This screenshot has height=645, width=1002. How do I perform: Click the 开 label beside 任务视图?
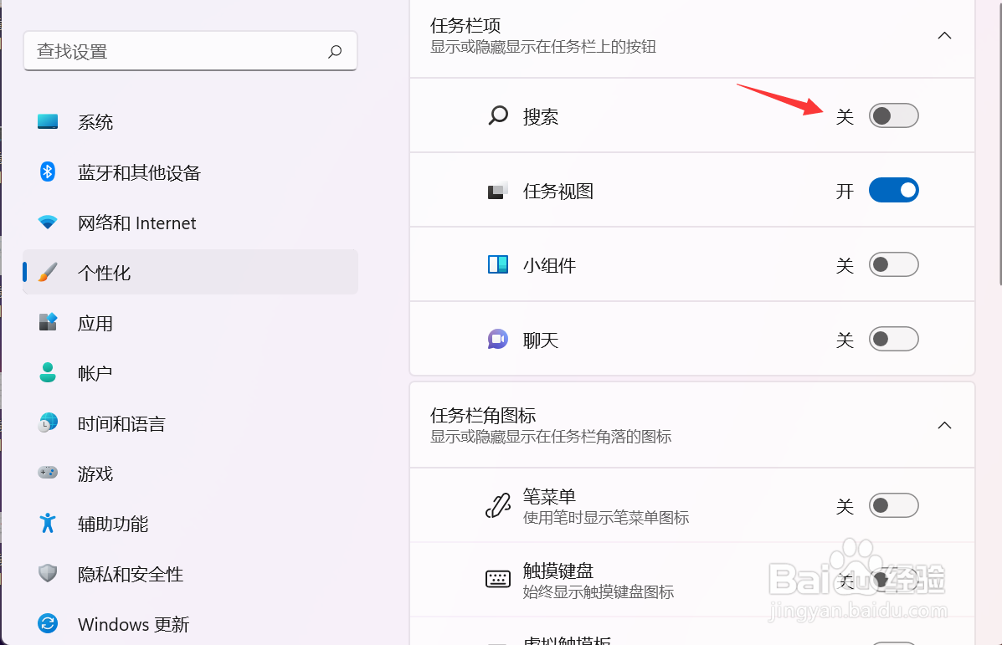[x=845, y=191]
